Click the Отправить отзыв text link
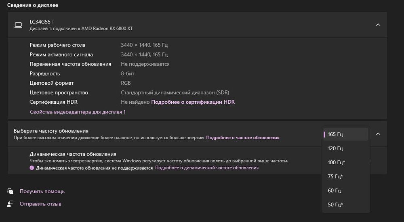The width and height of the screenshot is (404, 222). coord(40,204)
